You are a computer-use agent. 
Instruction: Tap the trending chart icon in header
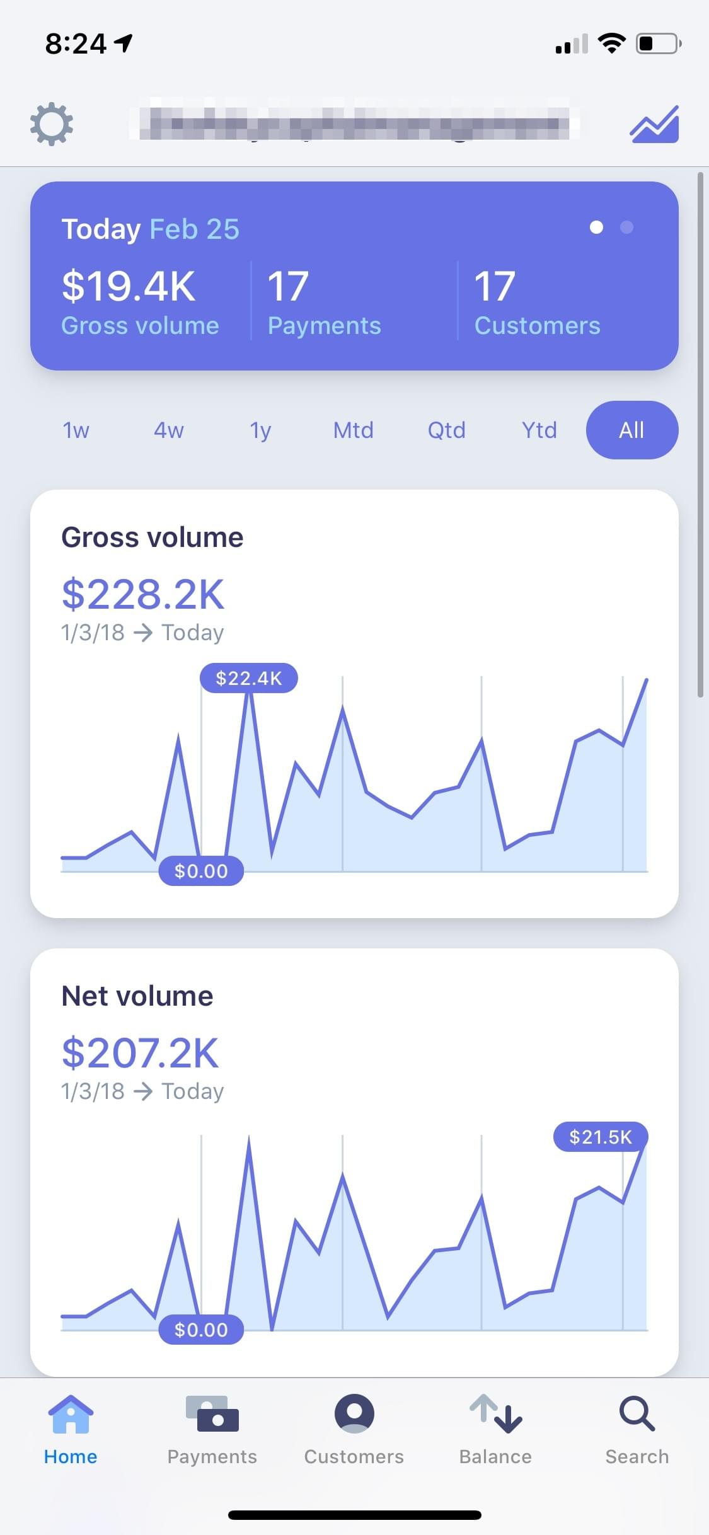point(654,124)
